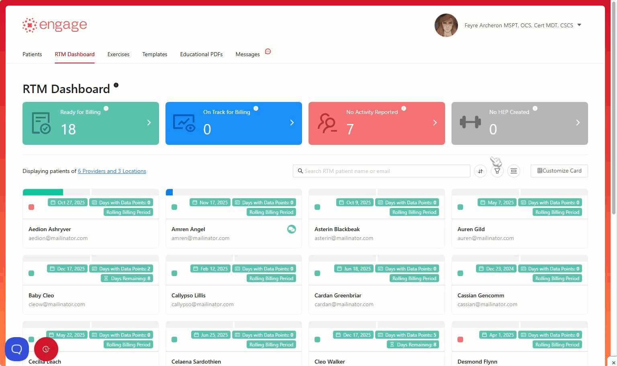The height and width of the screenshot is (366, 617).
Task: Click the sort patients icon
Action: click(480, 171)
